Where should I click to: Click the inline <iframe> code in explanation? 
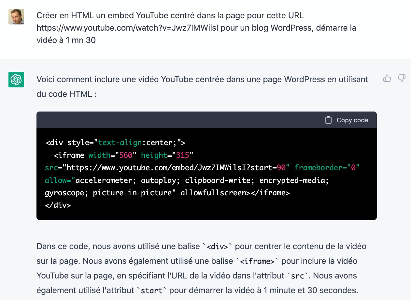tap(257, 262)
